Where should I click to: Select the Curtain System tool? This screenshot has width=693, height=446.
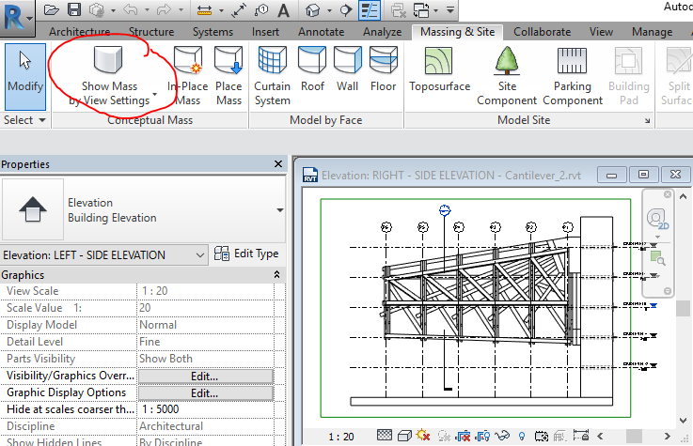pyautogui.click(x=273, y=76)
